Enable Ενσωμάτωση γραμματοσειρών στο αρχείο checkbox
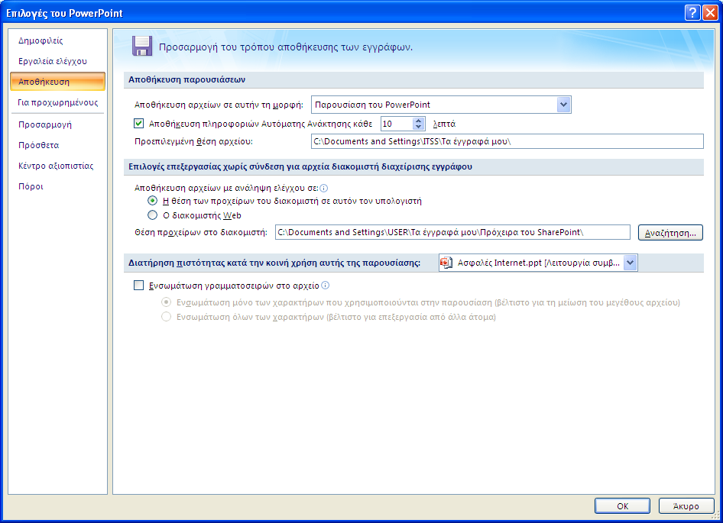This screenshot has width=723, height=523. point(139,286)
